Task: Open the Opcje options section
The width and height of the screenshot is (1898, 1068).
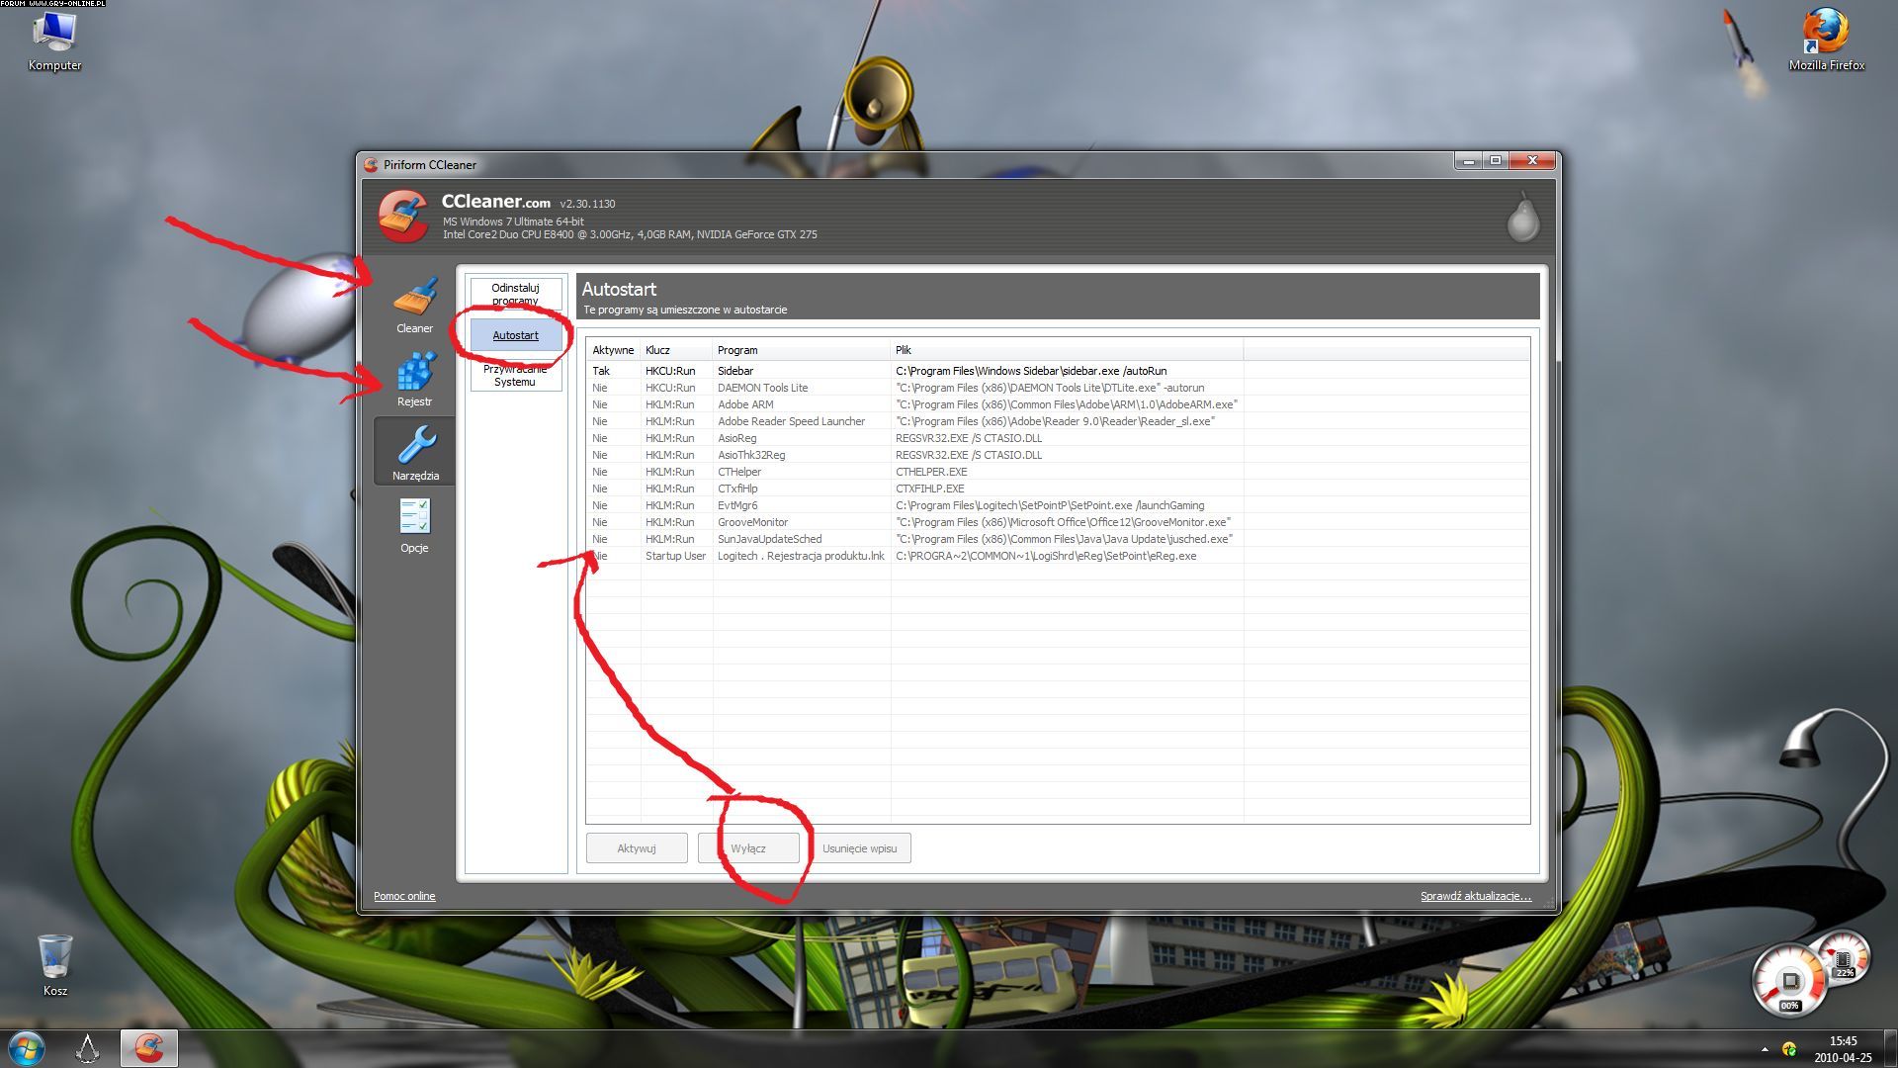Action: 414,524
